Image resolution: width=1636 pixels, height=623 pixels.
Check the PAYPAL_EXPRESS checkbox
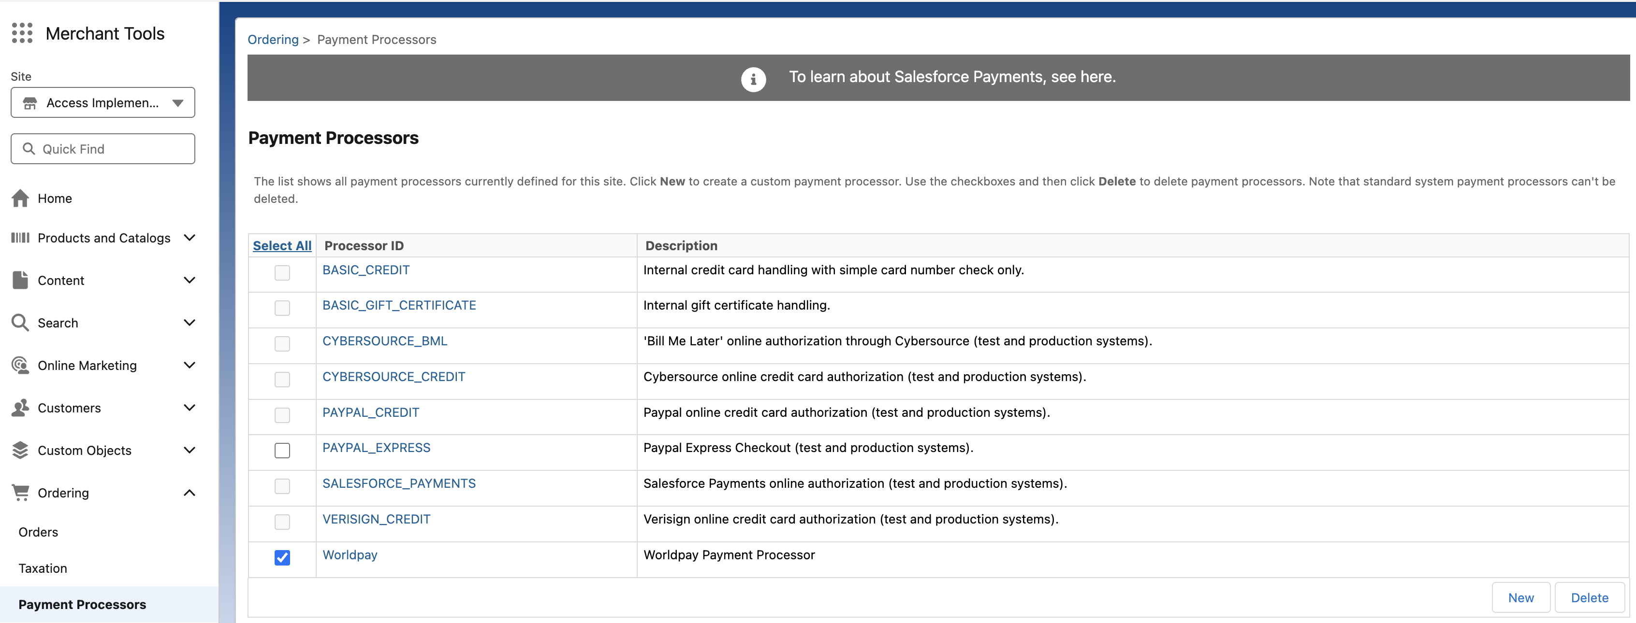(x=282, y=451)
